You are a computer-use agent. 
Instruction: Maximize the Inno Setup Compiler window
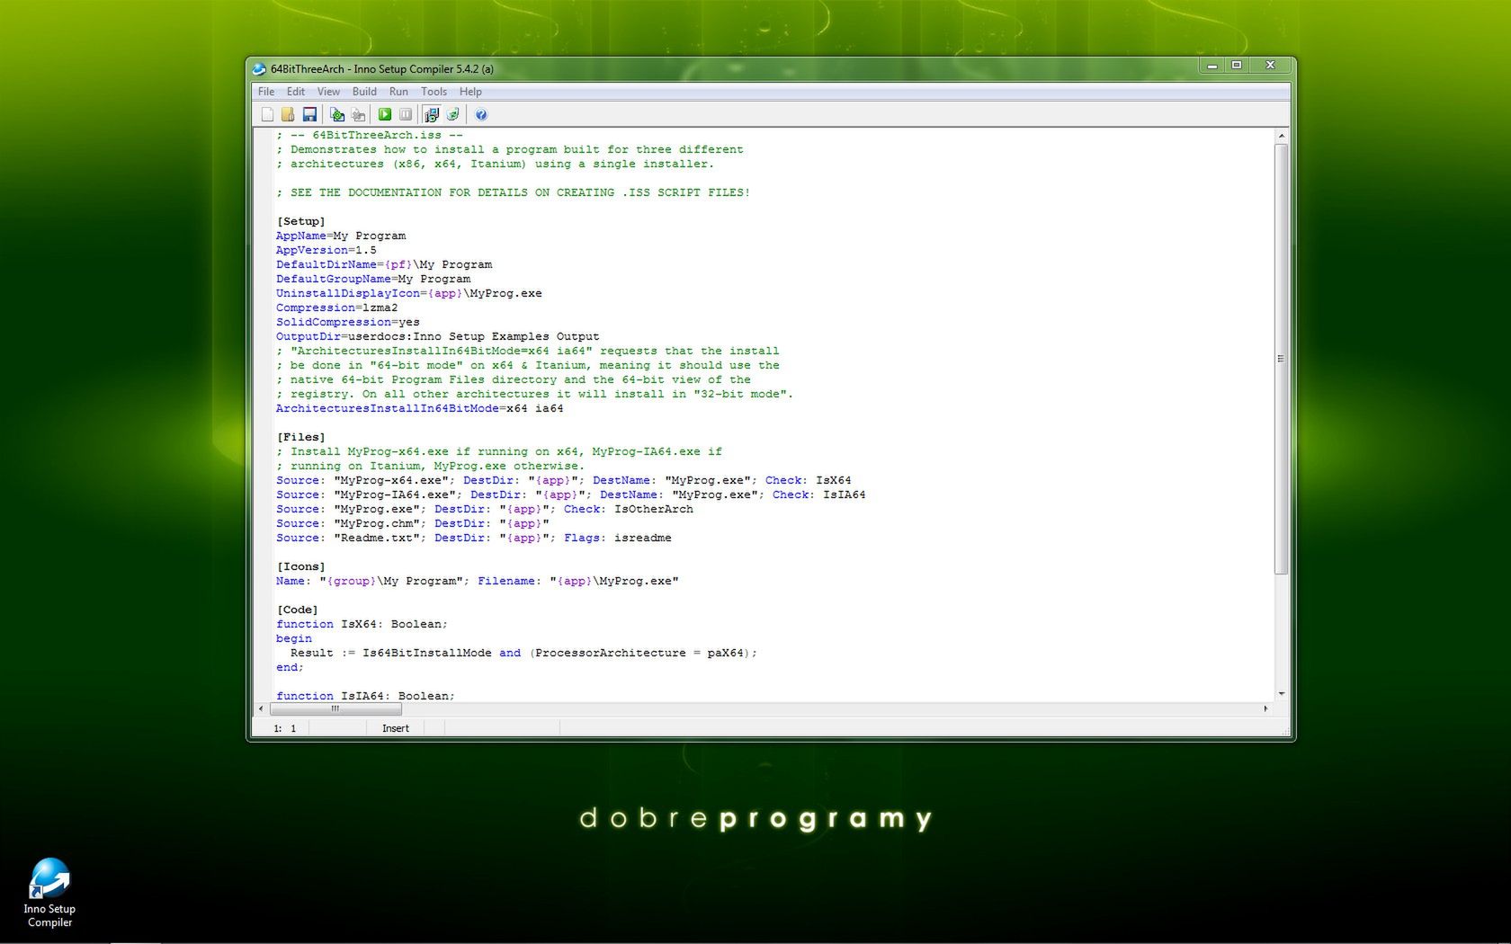coord(1237,66)
